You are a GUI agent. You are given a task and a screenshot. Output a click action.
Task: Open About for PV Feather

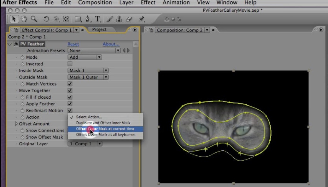[111, 44]
